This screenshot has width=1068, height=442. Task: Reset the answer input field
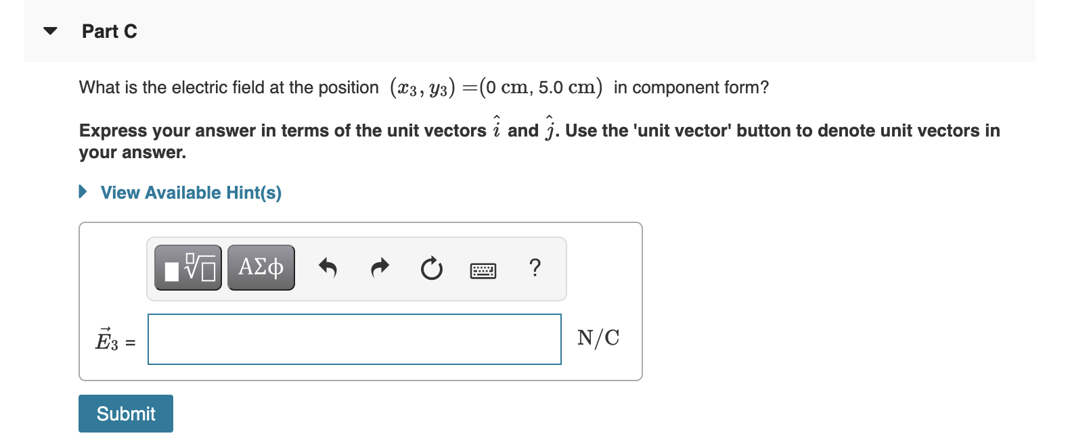432,268
